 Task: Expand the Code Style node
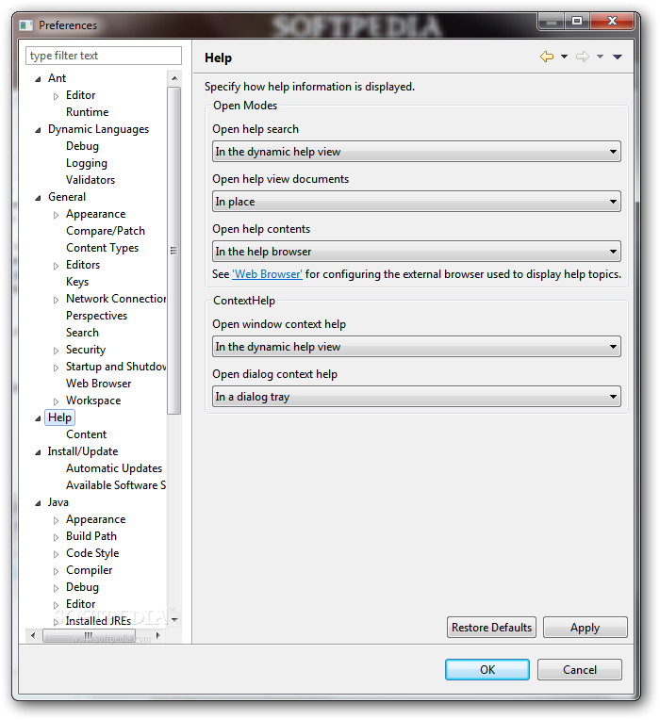coord(56,555)
